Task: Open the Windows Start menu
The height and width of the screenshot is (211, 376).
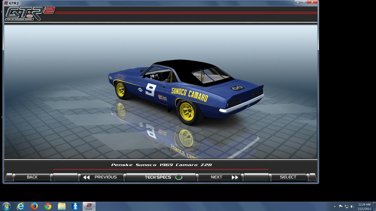Action: point(6,206)
